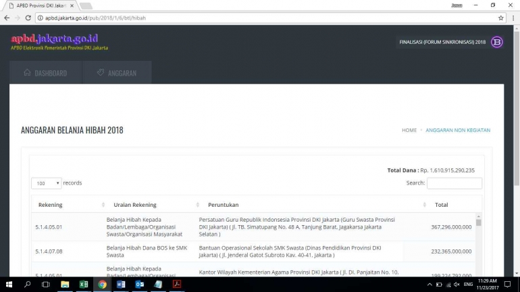This screenshot has height=292, width=520.
Task: Open the Chrome three-dot menu
Action: (513, 18)
